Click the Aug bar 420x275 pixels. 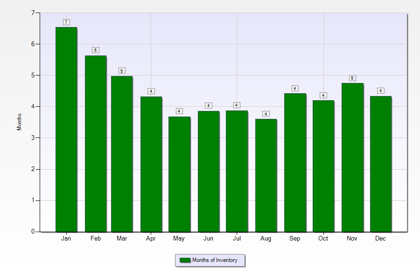[x=266, y=175]
